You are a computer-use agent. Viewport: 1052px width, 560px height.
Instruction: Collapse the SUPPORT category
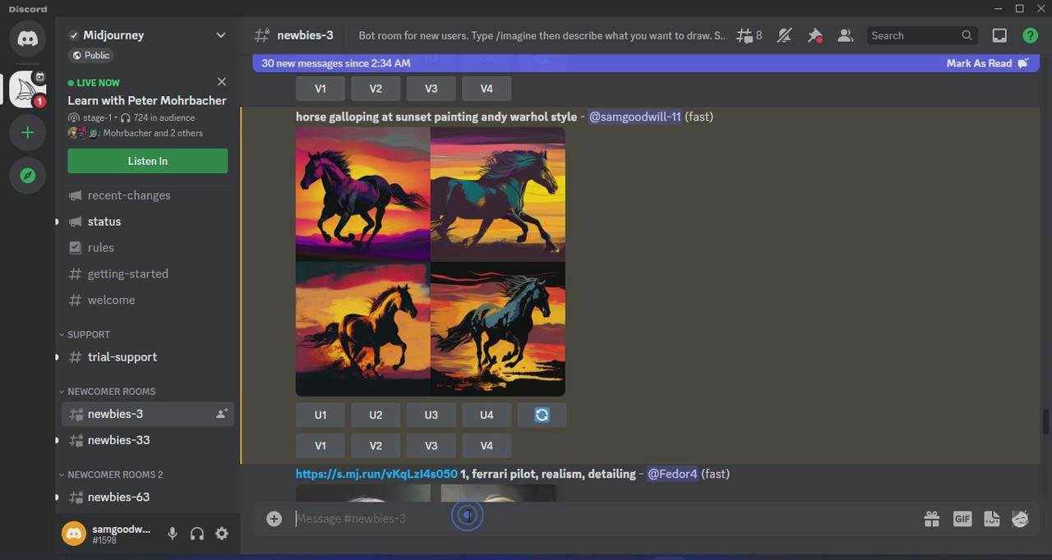88,334
